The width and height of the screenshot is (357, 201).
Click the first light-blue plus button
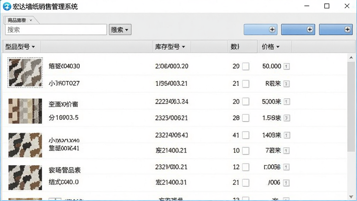tap(260, 29)
